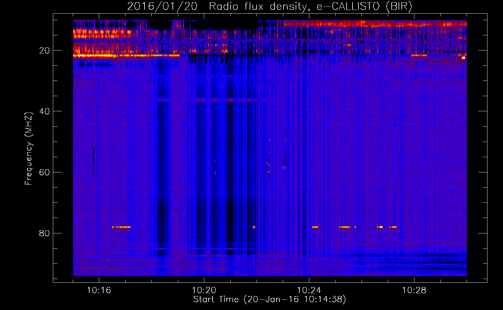The image size is (503, 310).
Task: Click the 'Frequency (MHZ)' y-axis label
Action: 29,149
